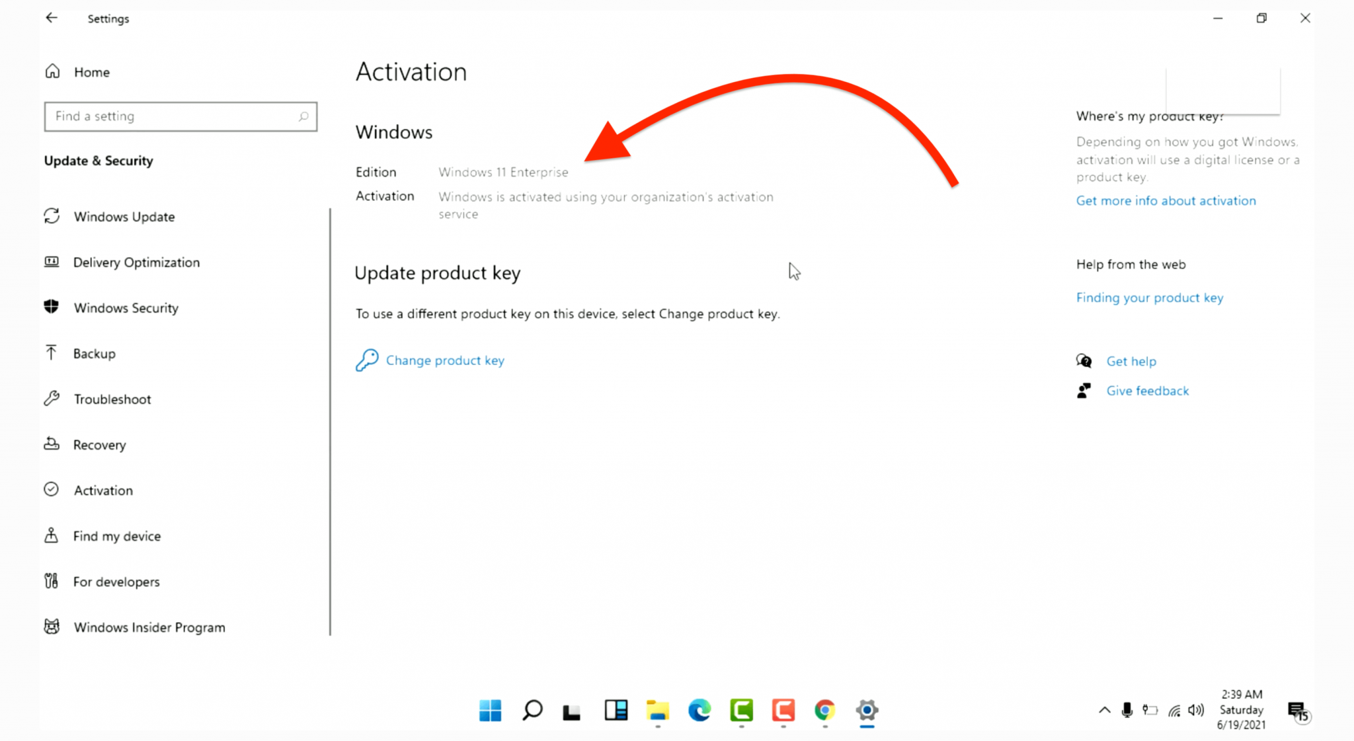This screenshot has width=1354, height=741.
Task: Click Change product key link
Action: point(445,360)
